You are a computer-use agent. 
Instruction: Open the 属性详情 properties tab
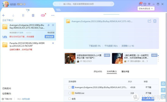pos(125,72)
